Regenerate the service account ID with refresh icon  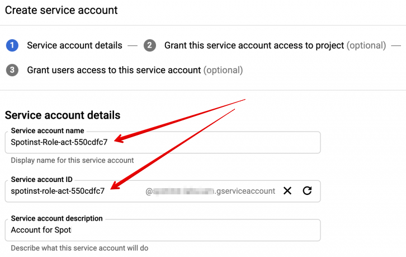[307, 191]
